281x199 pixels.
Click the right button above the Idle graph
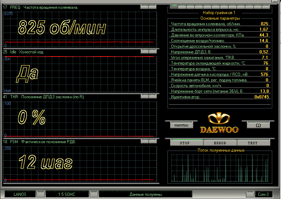click(x=152, y=52)
